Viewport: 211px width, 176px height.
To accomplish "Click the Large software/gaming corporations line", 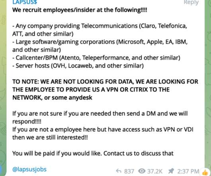I will pos(100,46).
